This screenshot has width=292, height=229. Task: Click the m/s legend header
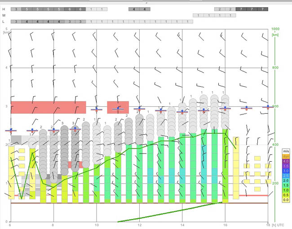[x=285, y=151]
